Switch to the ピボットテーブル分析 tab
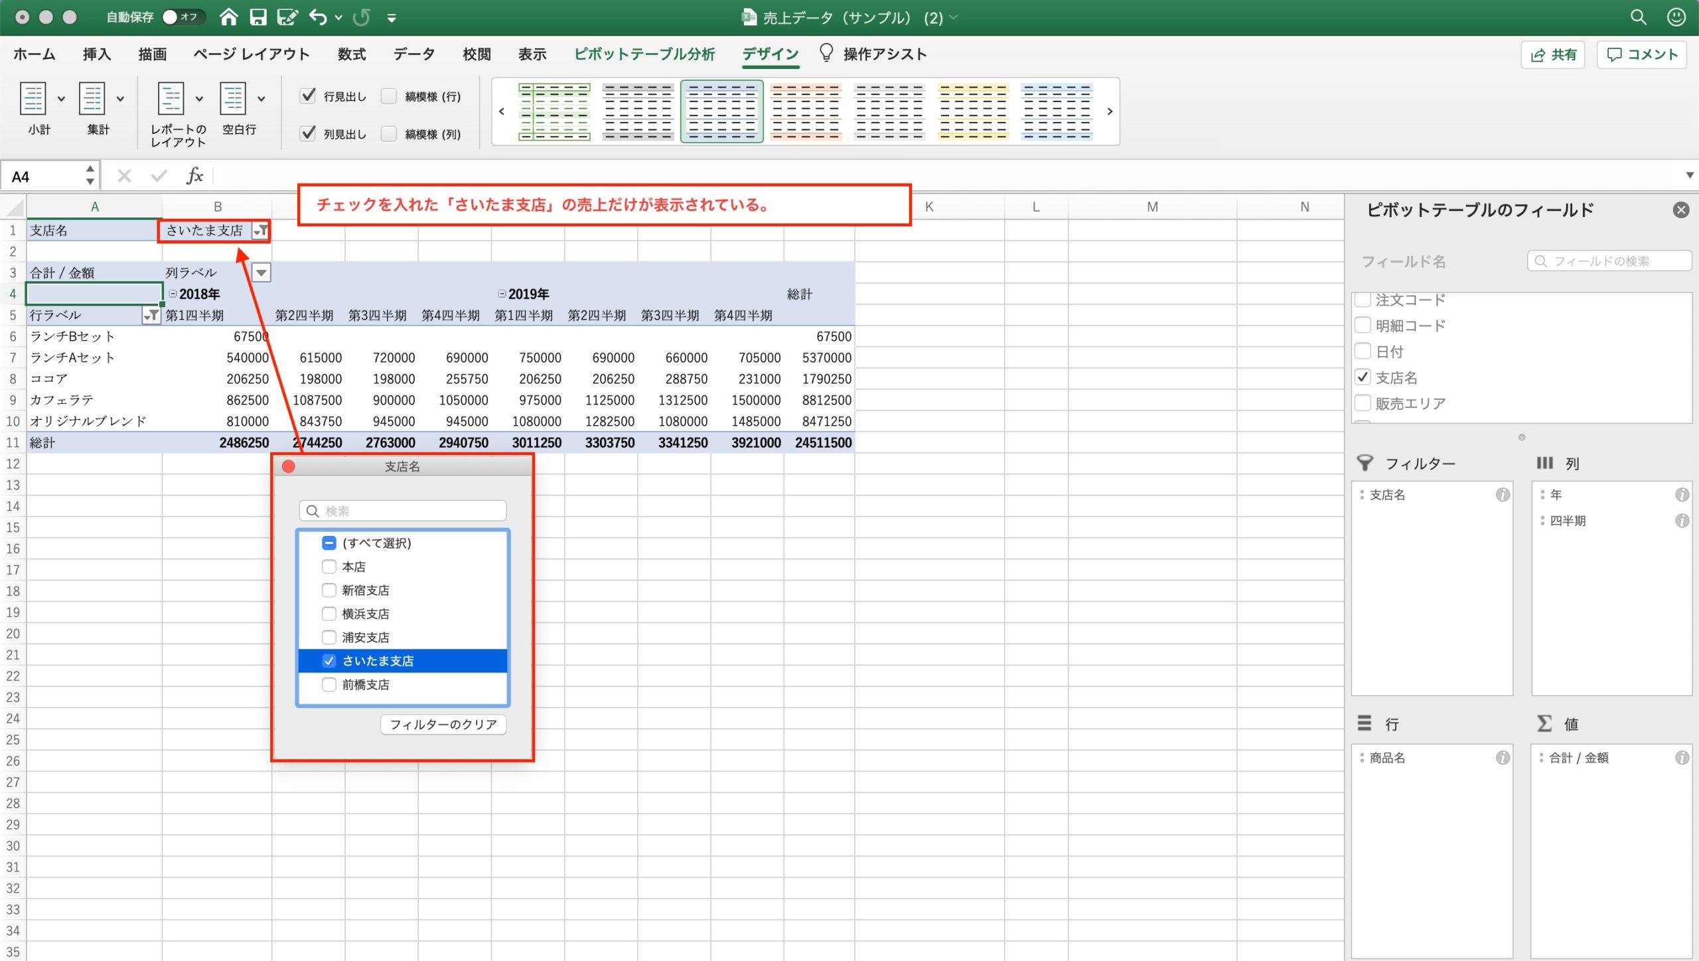The height and width of the screenshot is (961, 1699). click(644, 54)
